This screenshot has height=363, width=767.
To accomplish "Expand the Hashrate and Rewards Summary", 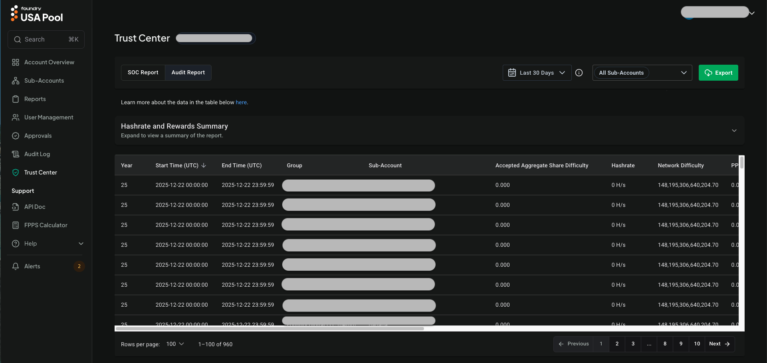I will point(734,131).
